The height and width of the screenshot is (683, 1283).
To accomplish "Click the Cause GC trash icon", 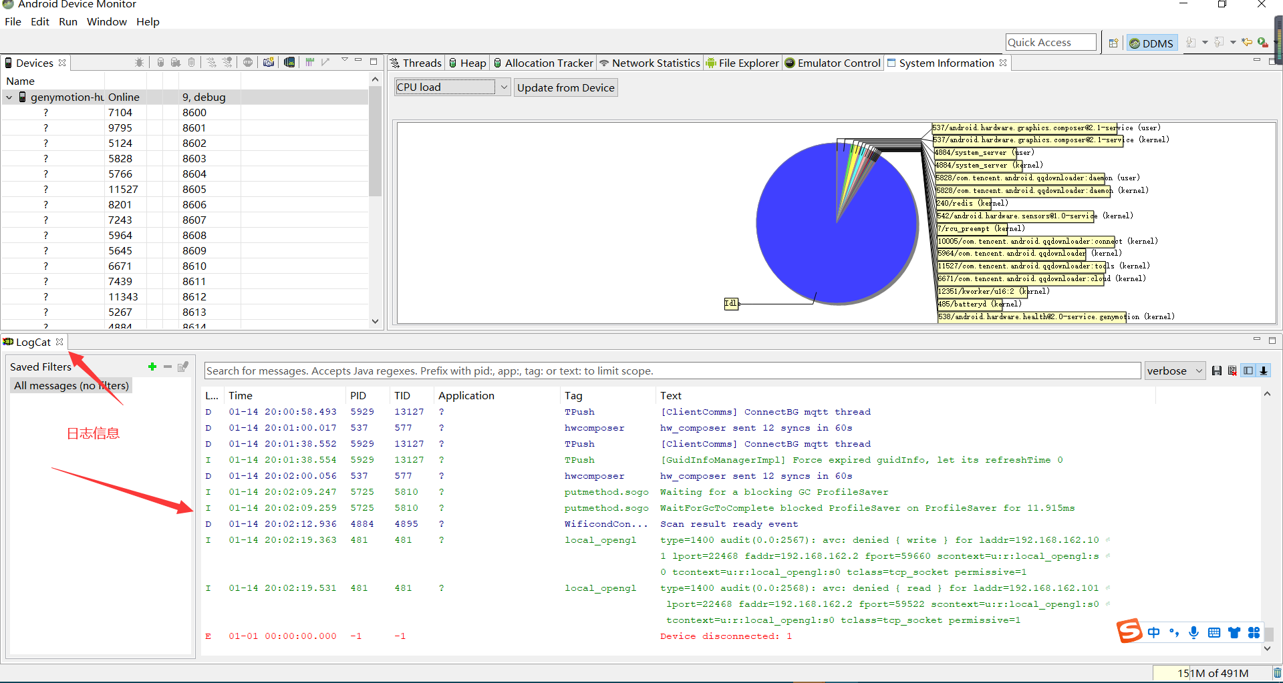I will point(191,62).
